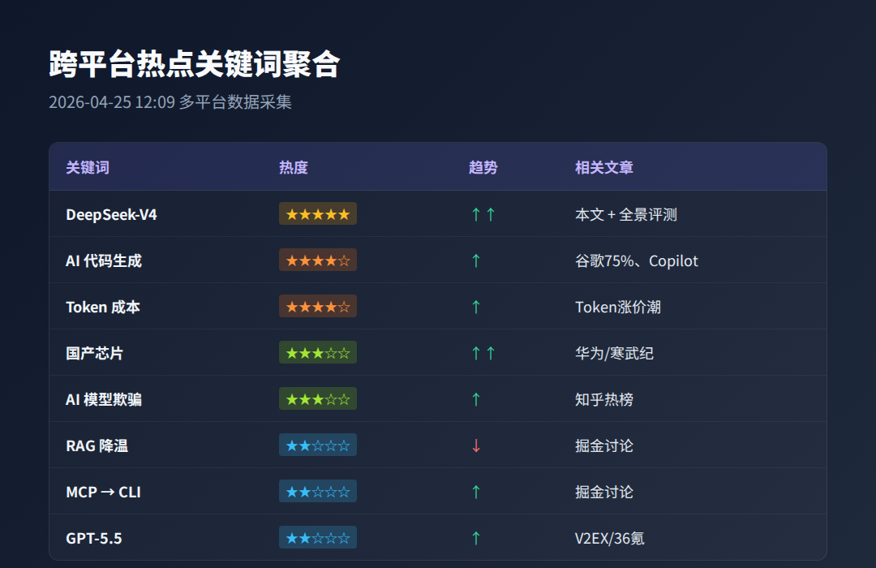Select the MCP → CLI keyword cell

pyautogui.click(x=103, y=493)
